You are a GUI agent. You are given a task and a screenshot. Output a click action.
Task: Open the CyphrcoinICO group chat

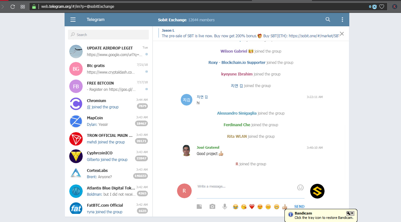[x=108, y=156]
